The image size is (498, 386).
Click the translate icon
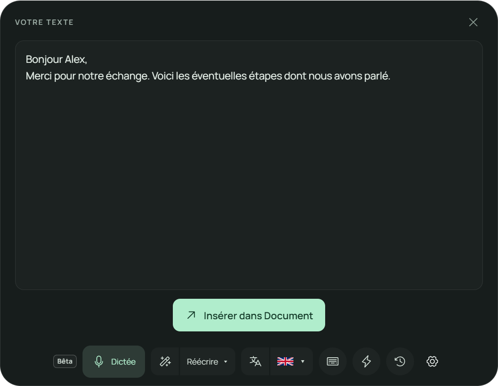255,361
